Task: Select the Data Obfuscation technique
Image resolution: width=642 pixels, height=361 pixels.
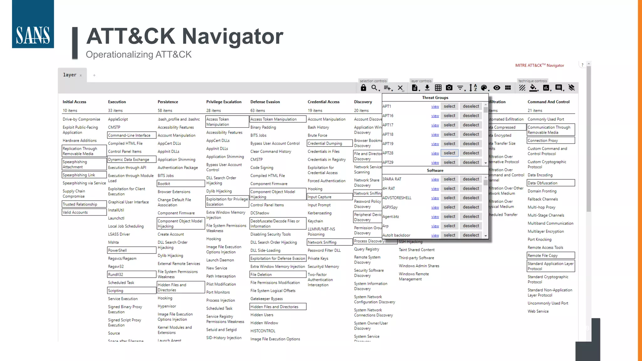Action: (x=551, y=183)
